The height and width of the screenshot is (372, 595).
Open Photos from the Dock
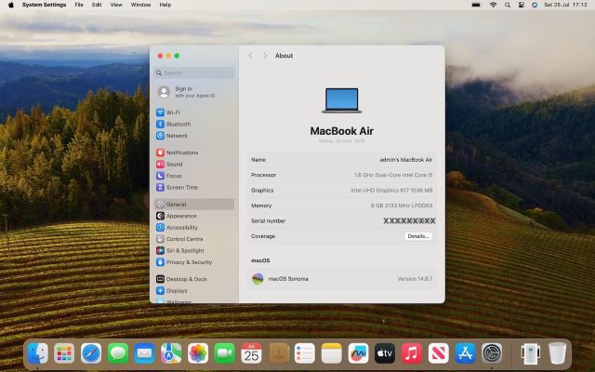pyautogui.click(x=198, y=353)
